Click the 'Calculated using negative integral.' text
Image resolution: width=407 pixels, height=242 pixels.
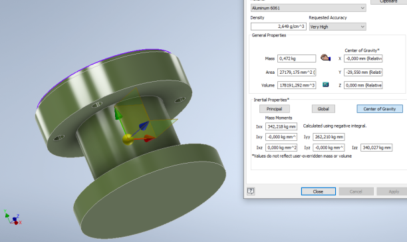(x=335, y=126)
